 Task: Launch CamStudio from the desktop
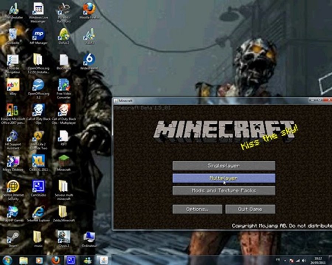[x=38, y=188]
